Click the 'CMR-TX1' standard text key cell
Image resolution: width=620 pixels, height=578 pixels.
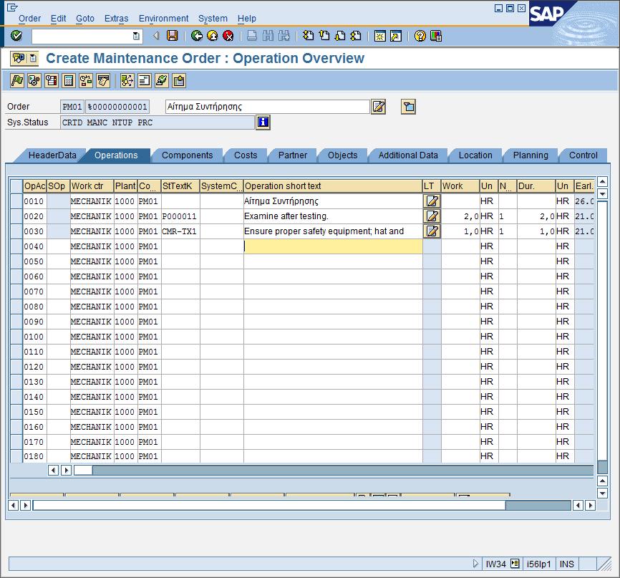coord(180,231)
